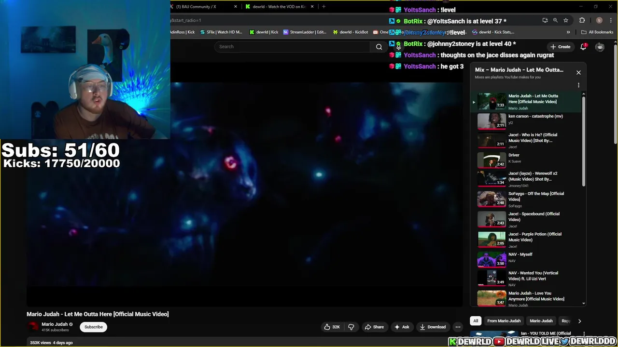
Task: Dislike the video with thumbs down
Action: click(351, 327)
